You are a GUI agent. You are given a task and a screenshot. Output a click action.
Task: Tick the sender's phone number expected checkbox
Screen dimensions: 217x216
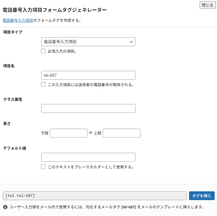click(43, 85)
